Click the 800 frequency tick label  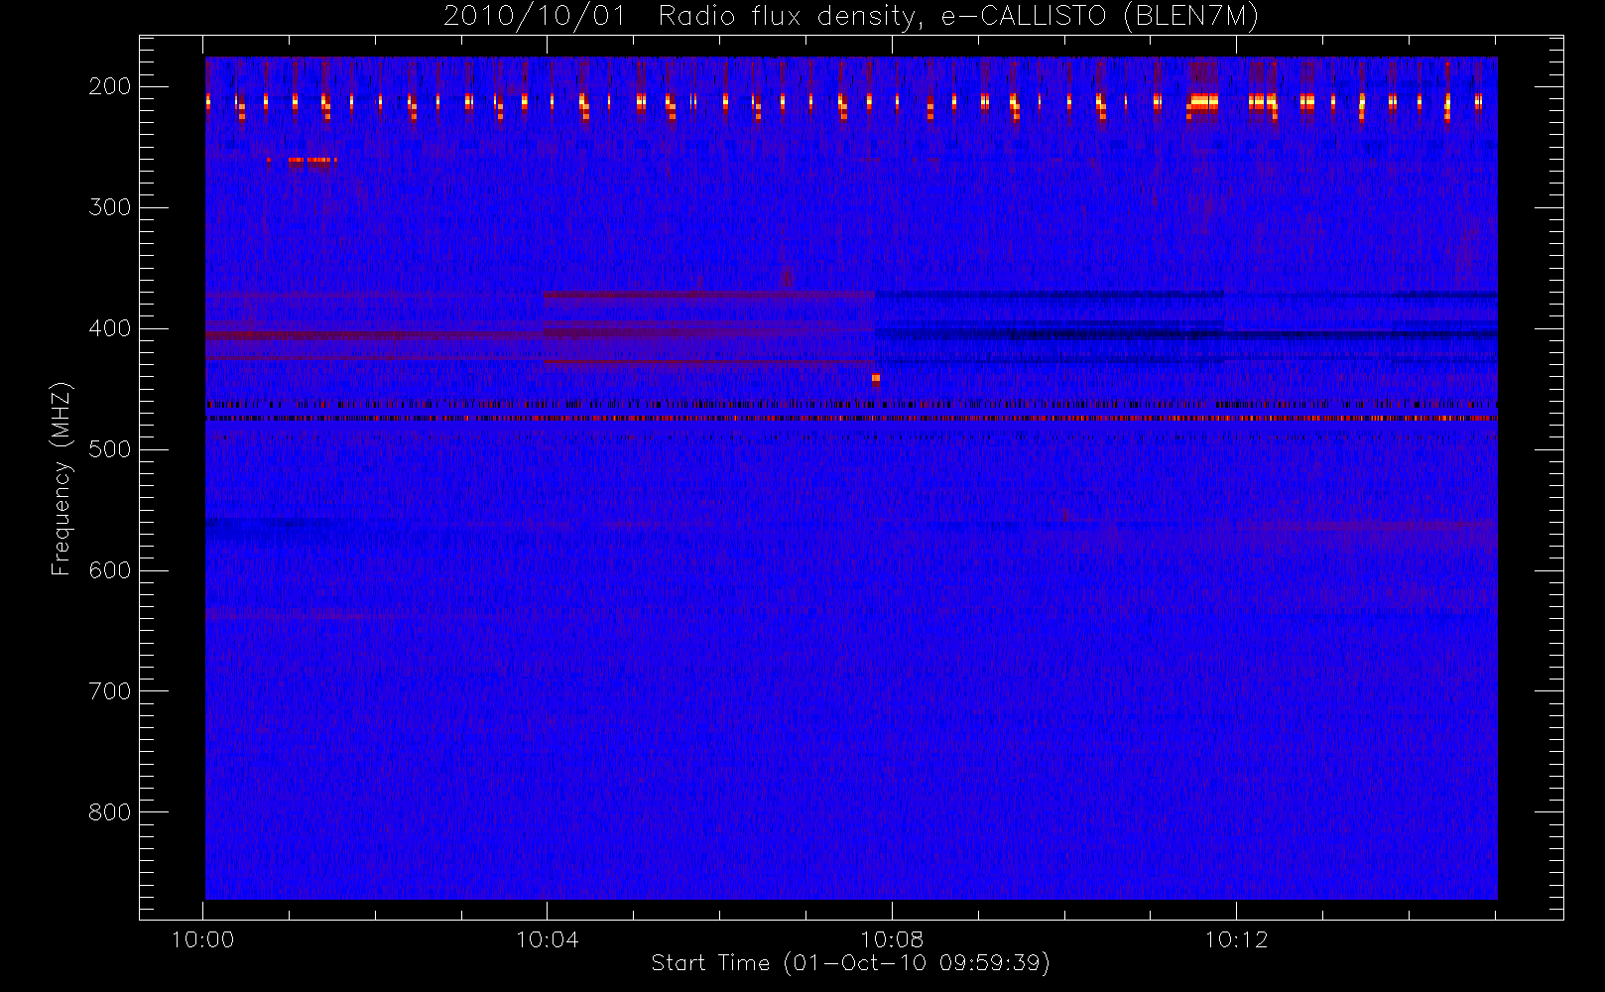pyautogui.click(x=109, y=812)
